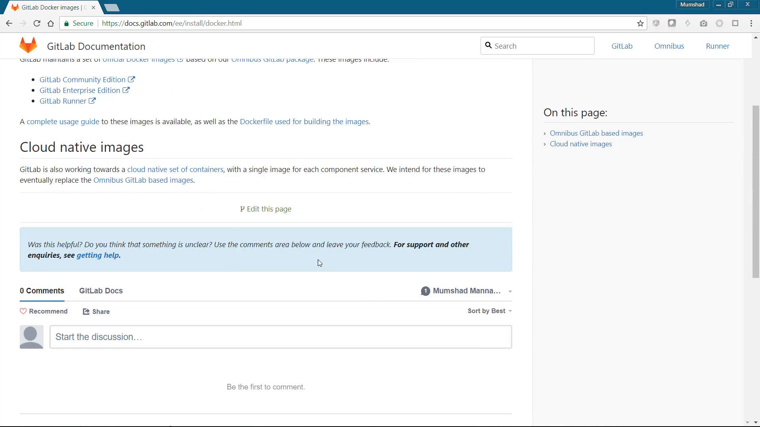Screen dimensions: 760x427
Task: Reload the page with refresh icon
Action: 37,23
